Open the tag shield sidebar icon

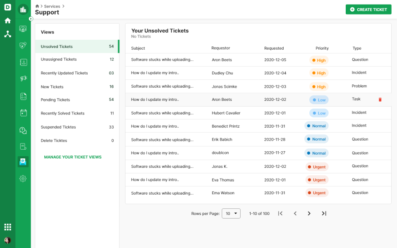(x=23, y=45)
